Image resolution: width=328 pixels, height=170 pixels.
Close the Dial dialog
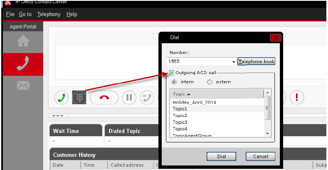pyautogui.click(x=275, y=38)
